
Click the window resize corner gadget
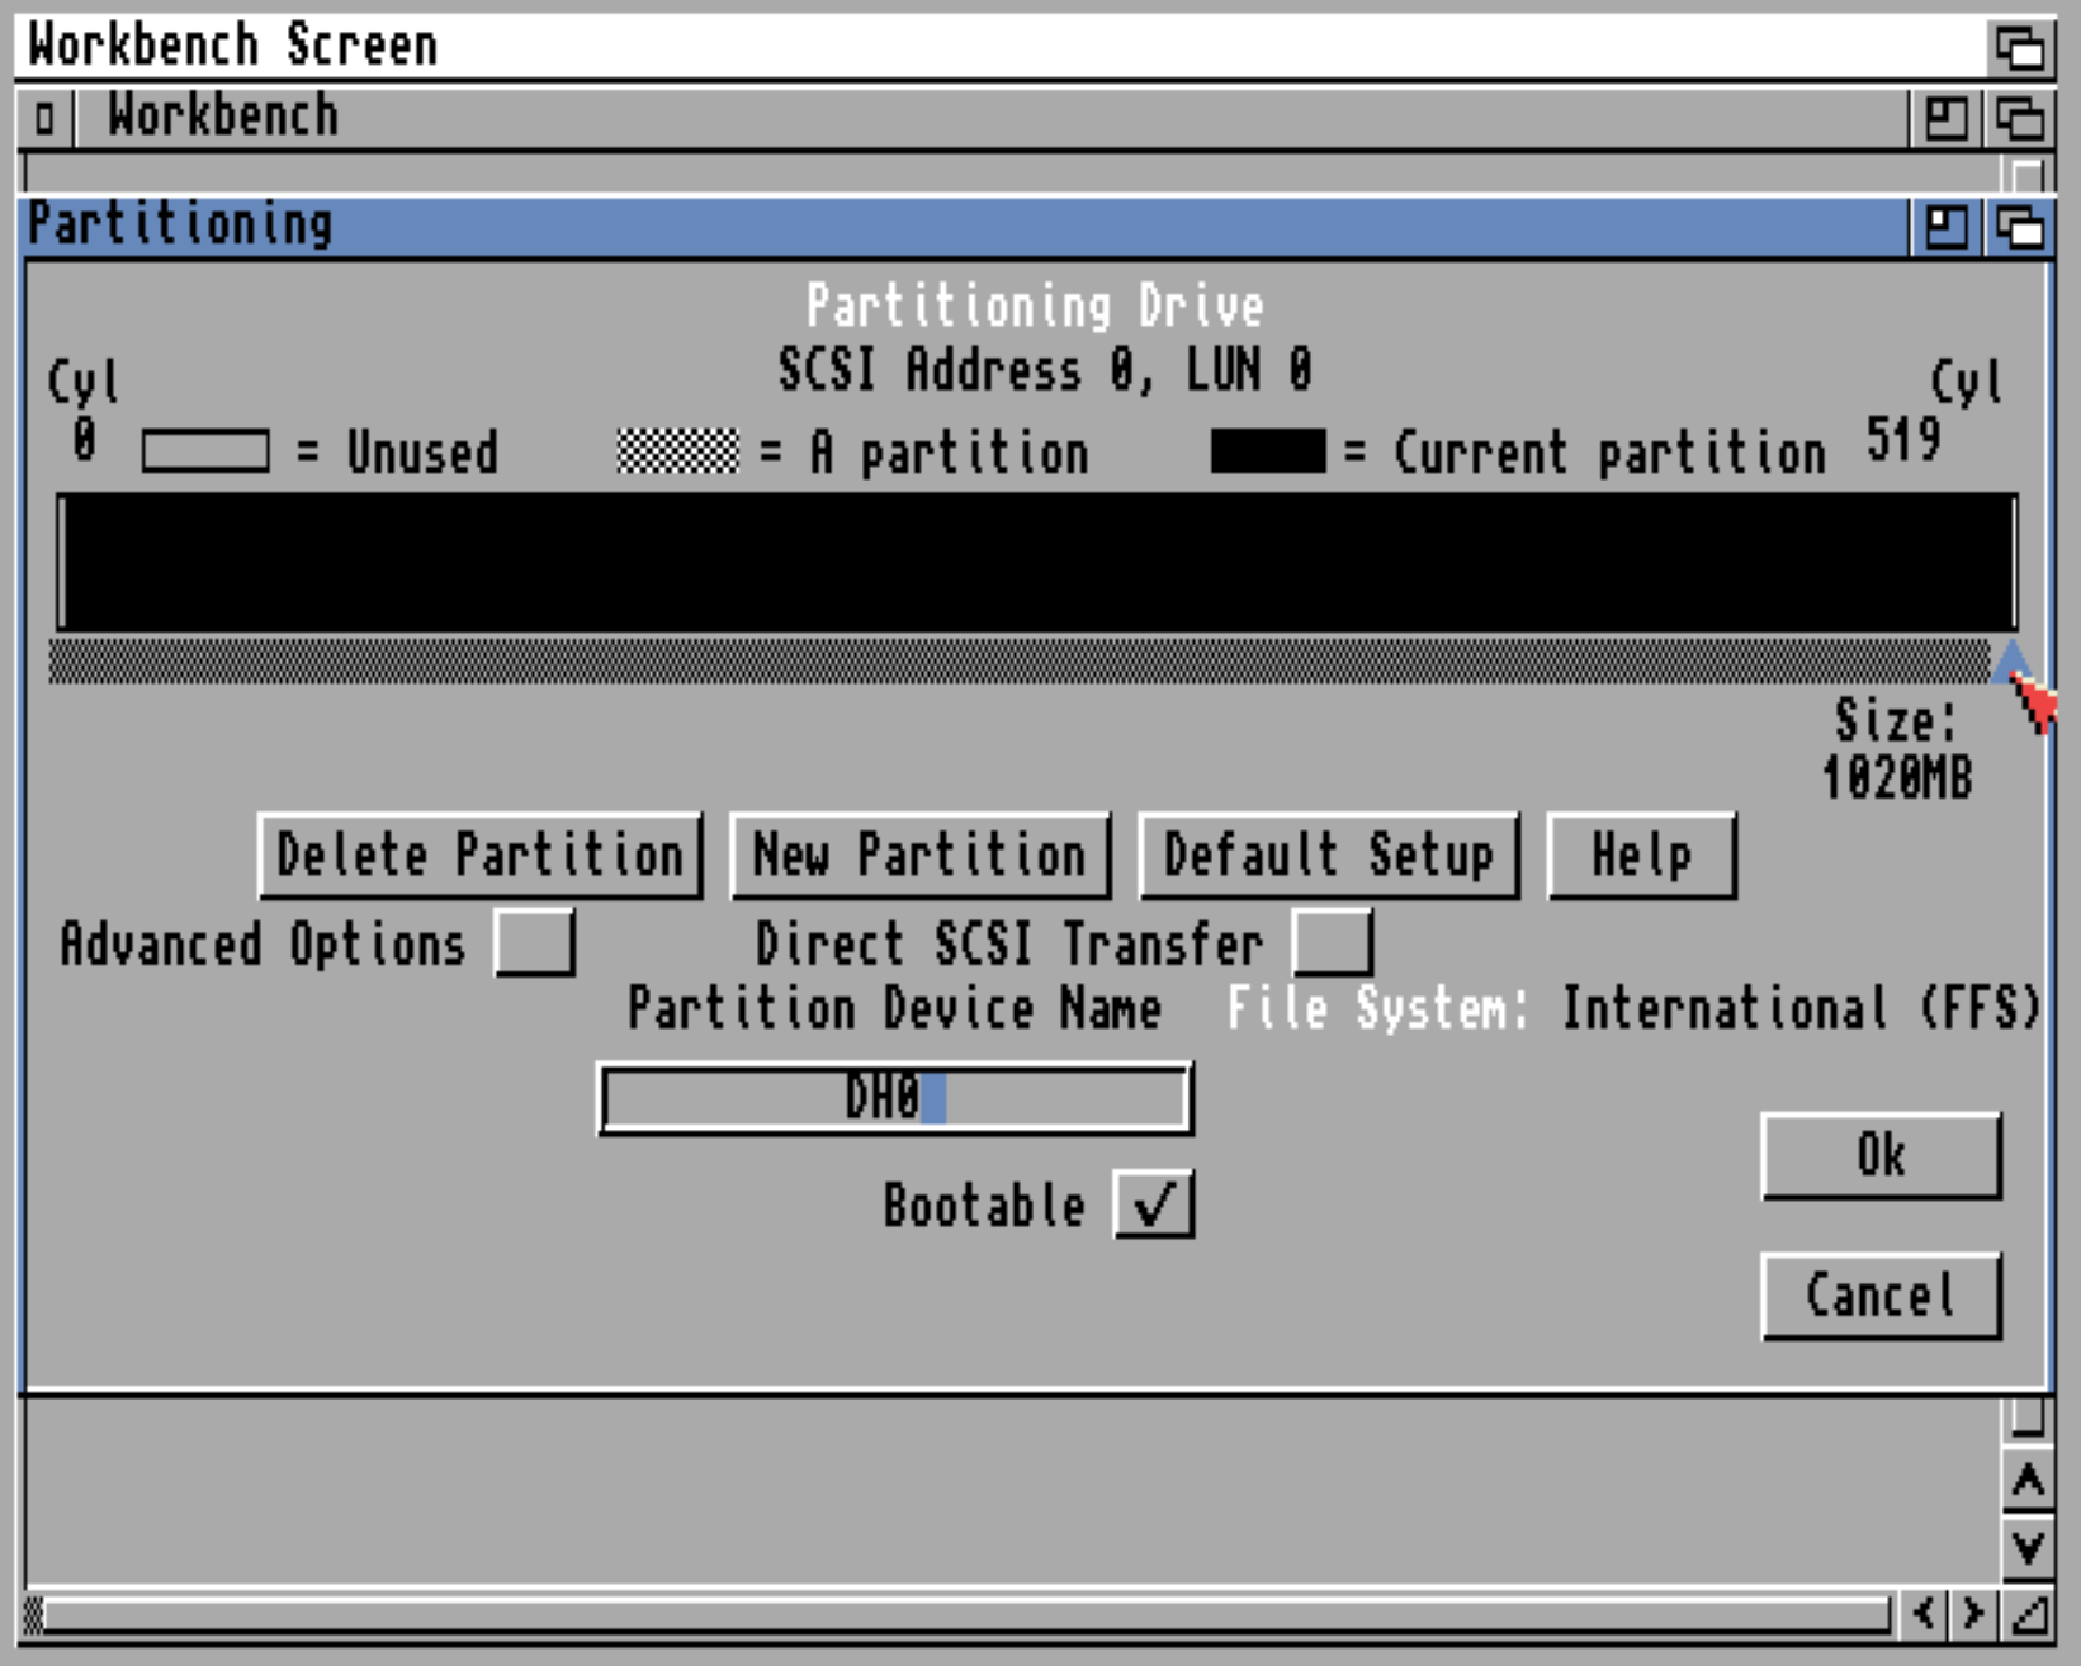click(x=2029, y=1613)
